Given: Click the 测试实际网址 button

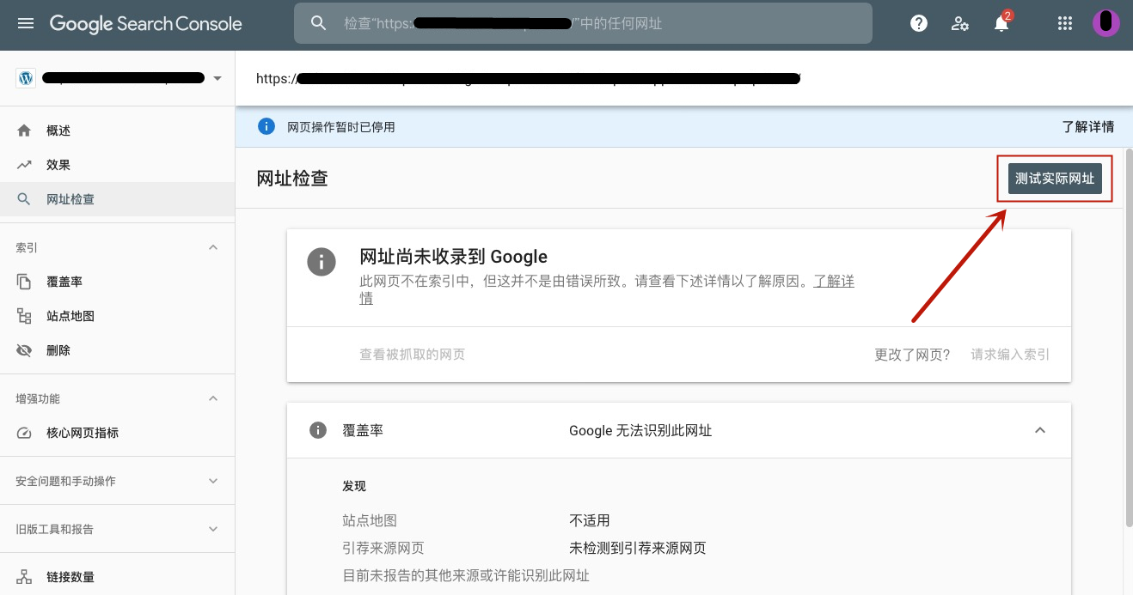Looking at the screenshot, I should pyautogui.click(x=1055, y=179).
